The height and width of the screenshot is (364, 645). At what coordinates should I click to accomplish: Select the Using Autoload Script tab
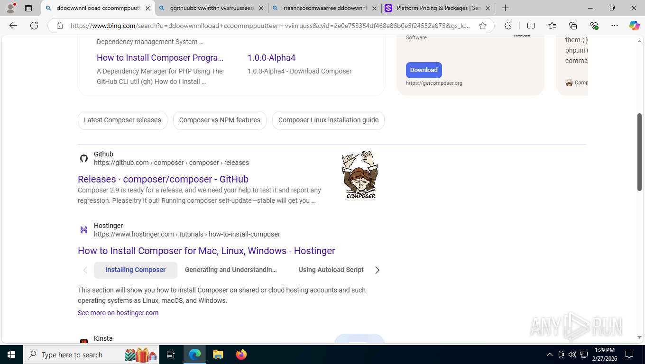coord(331,270)
